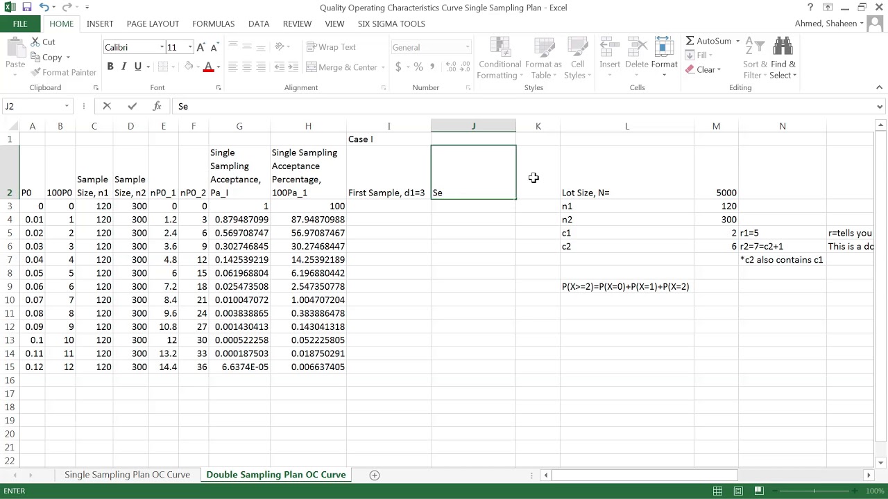This screenshot has width=888, height=499.
Task: Toggle Bold formatting
Action: (110, 67)
